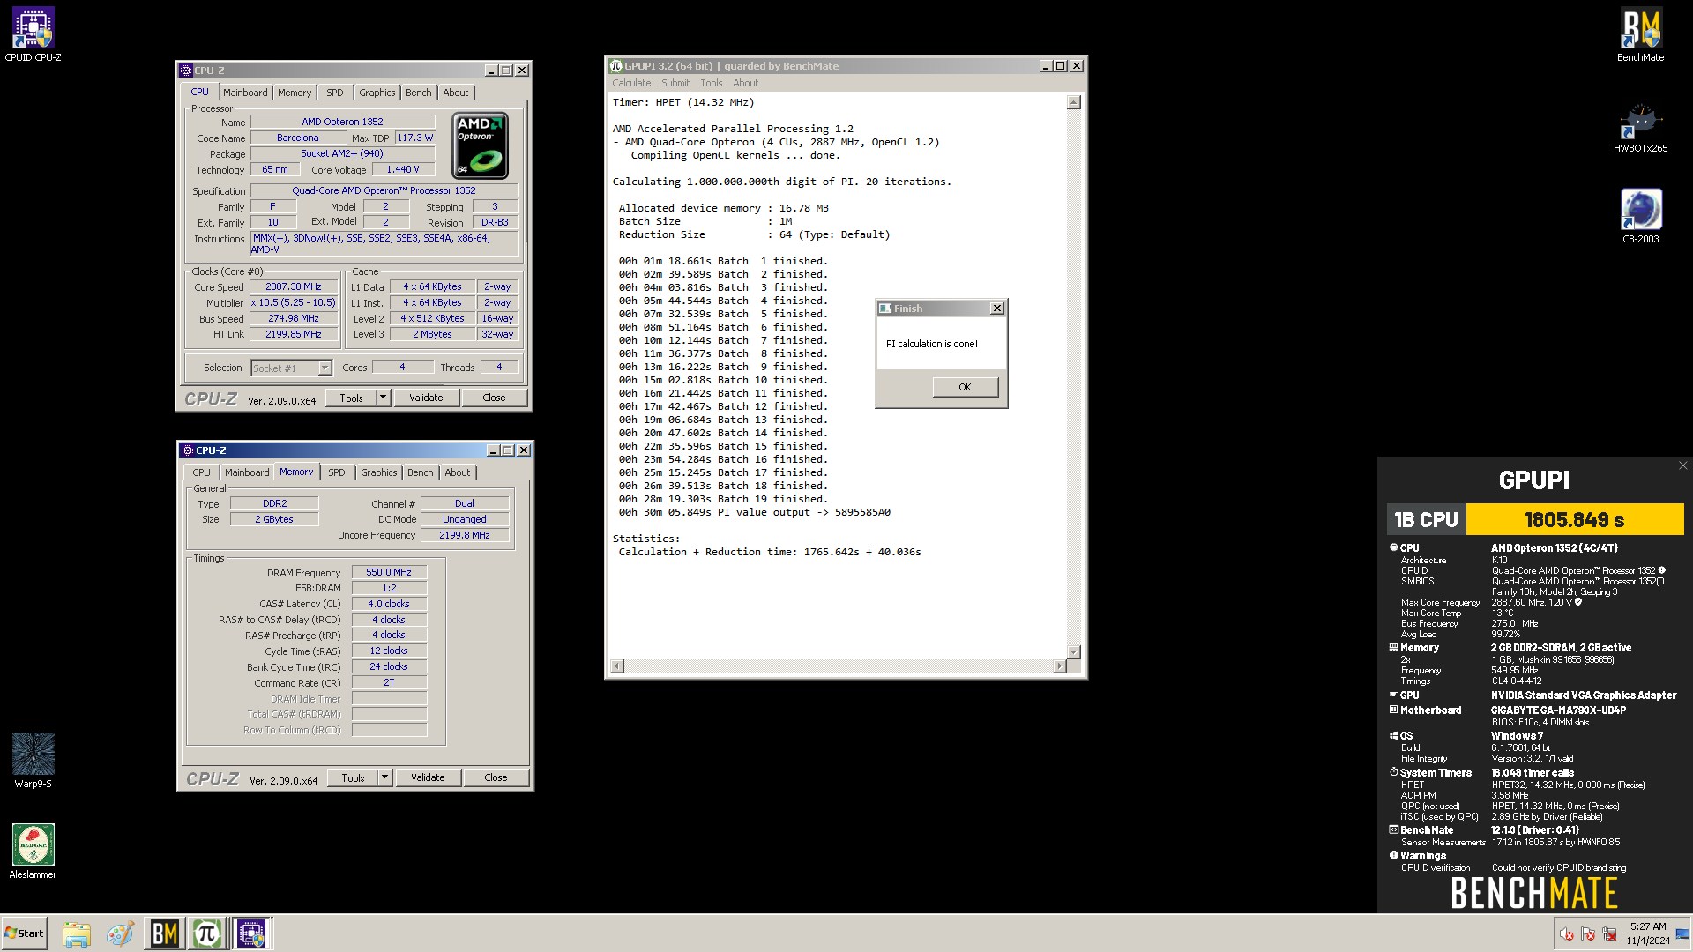The height and width of the screenshot is (952, 1693).
Task: Switch to CPU tab in lower CPU-Z
Action: tap(202, 472)
